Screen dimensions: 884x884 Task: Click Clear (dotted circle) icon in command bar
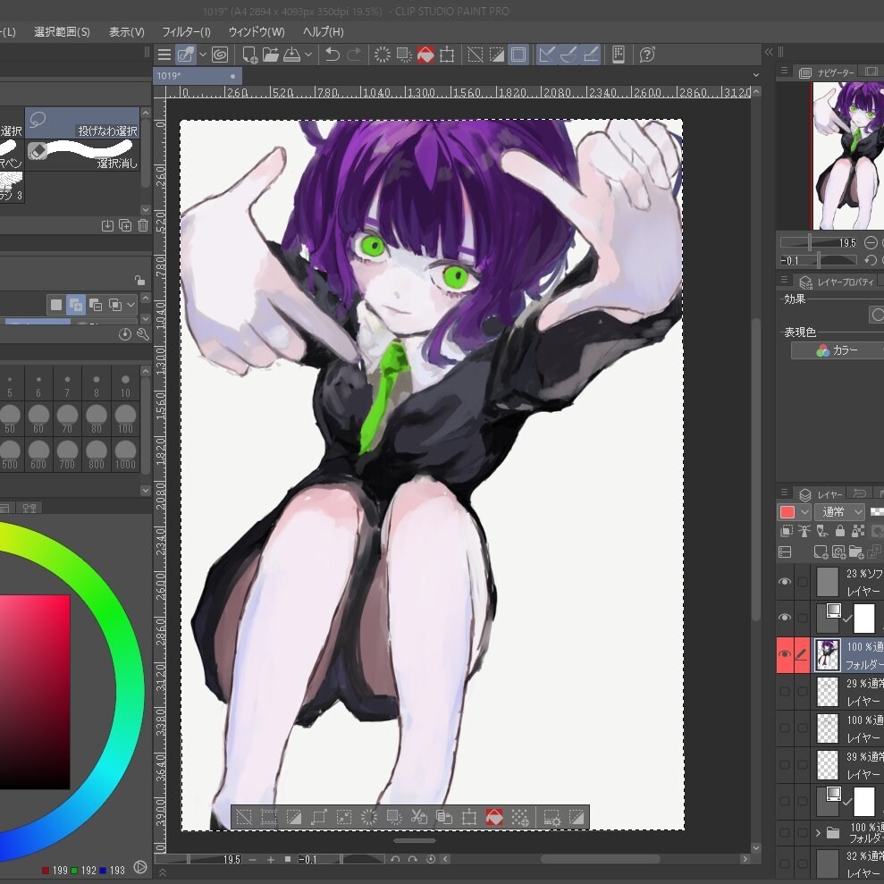383,55
